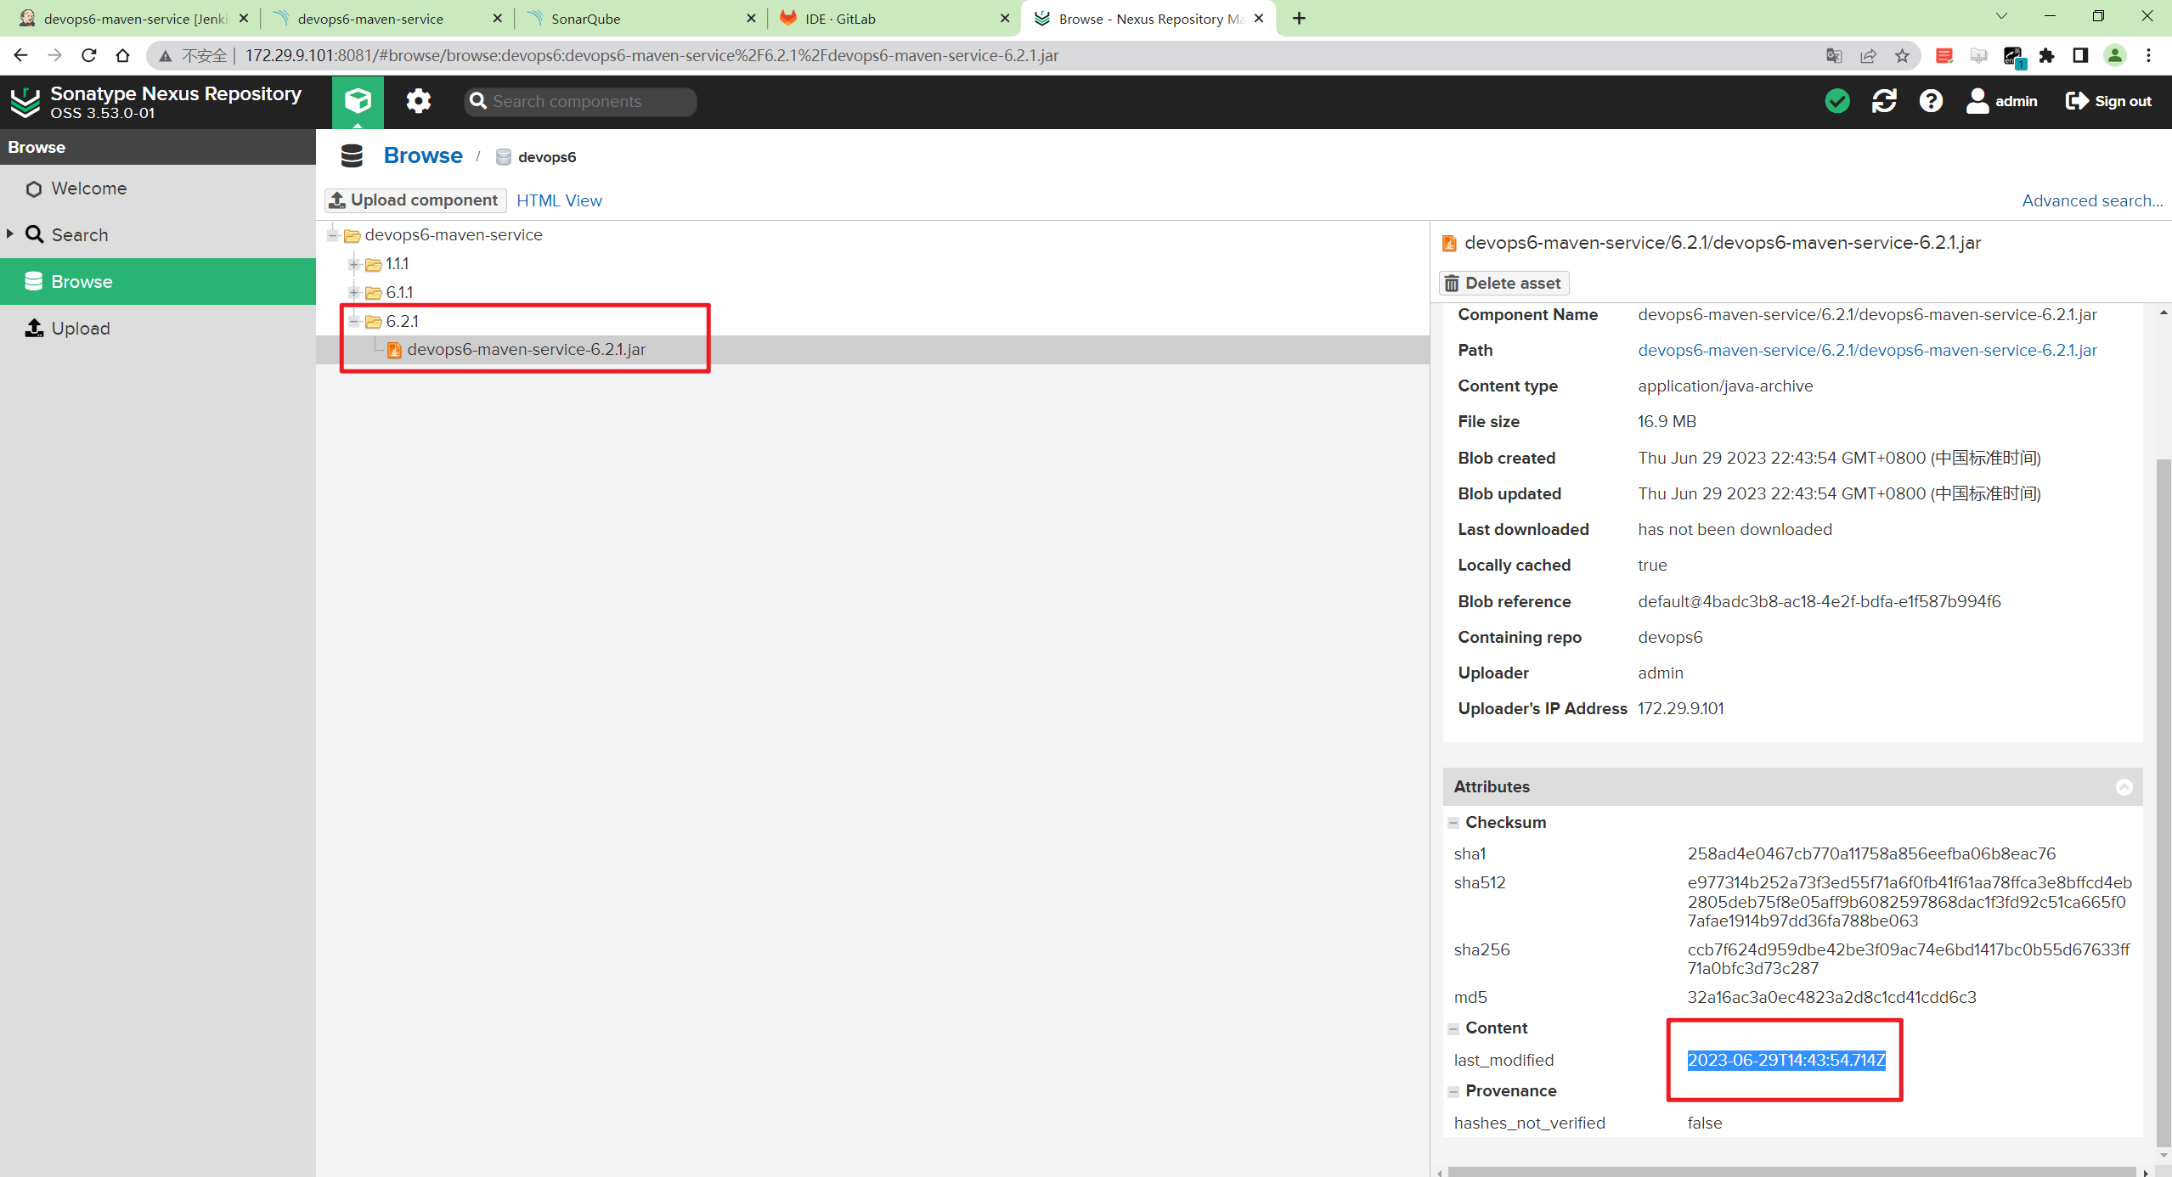Click the browser home icon
The image size is (2172, 1177).
(123, 56)
